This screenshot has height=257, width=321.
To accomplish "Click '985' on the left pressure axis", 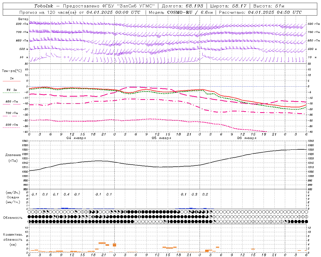I will 26,189.
